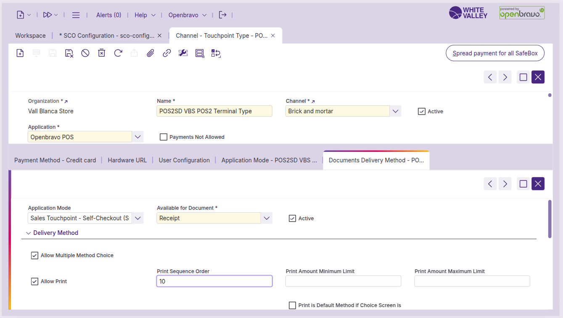The width and height of the screenshot is (563, 318).
Task: Enable the Payments Not Allowed checkbox
Action: [x=164, y=137]
